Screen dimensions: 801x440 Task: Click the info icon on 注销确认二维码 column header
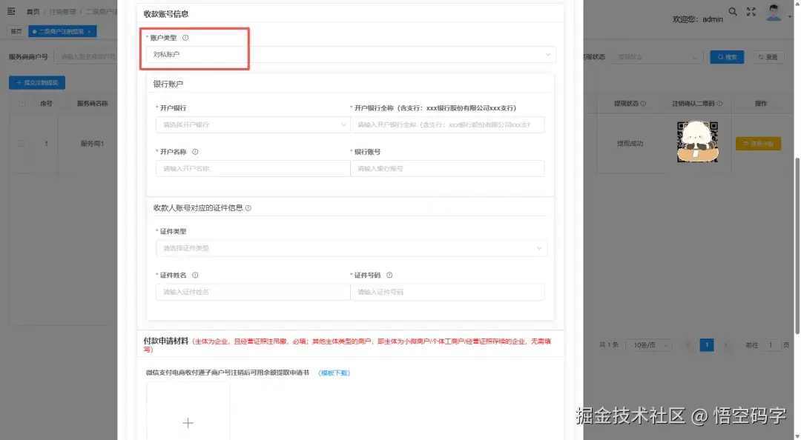[x=719, y=104]
